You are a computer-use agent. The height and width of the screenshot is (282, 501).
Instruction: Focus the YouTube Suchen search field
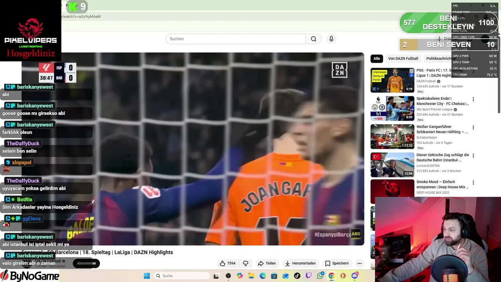point(235,39)
